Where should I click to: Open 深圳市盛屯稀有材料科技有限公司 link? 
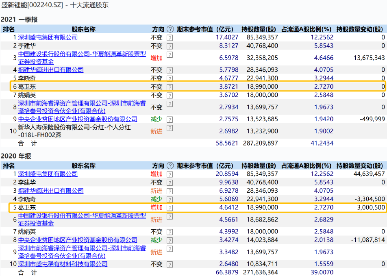[63, 264]
